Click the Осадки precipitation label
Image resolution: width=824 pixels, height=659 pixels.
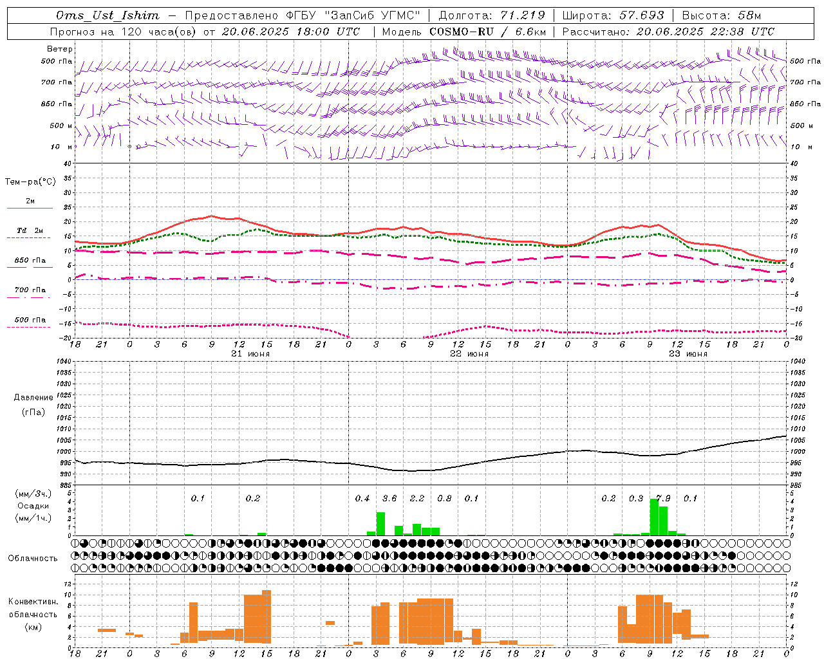click(x=33, y=506)
